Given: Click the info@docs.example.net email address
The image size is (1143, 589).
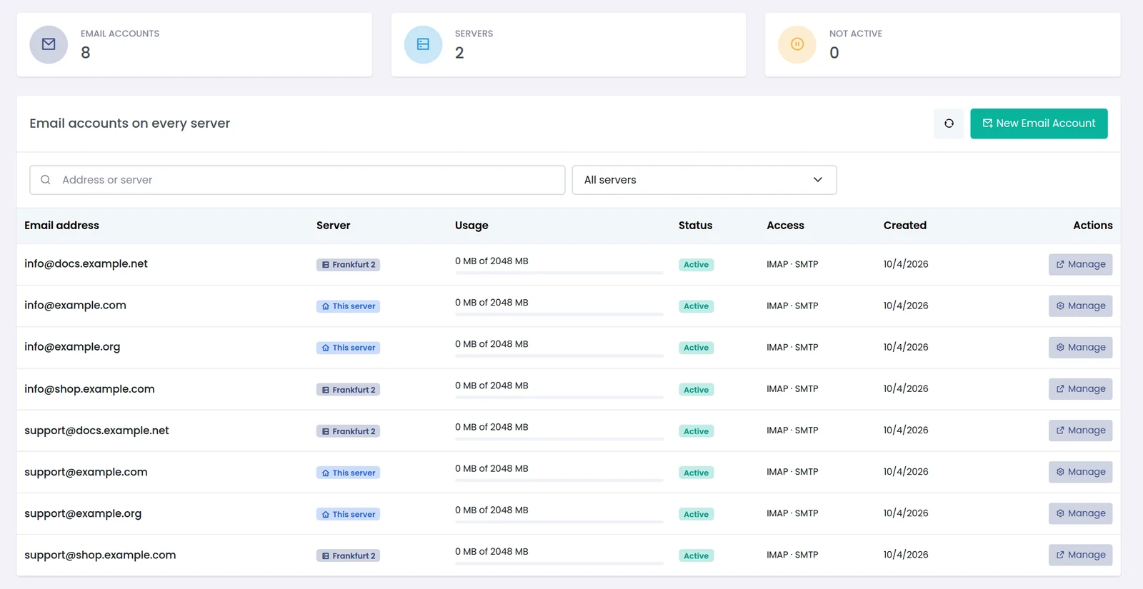Looking at the screenshot, I should pyautogui.click(x=86, y=263).
